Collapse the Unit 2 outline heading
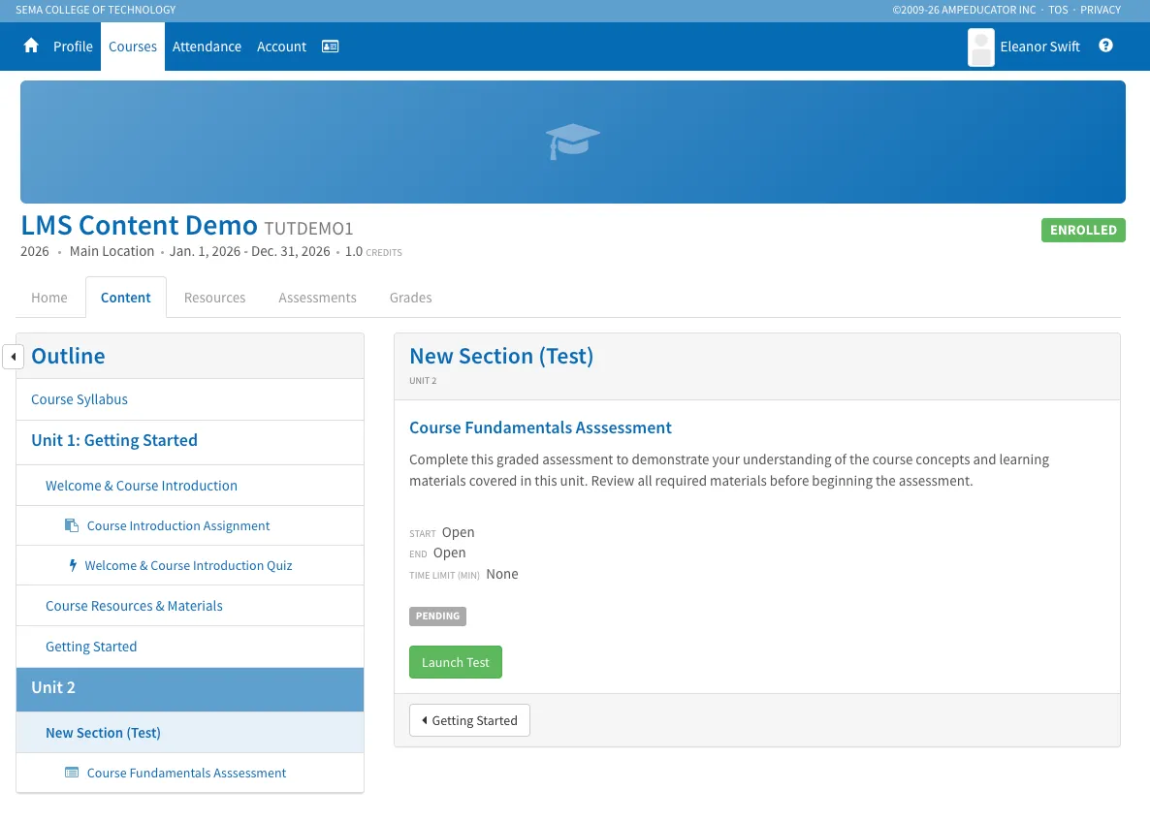Image resolution: width=1150 pixels, height=822 pixels. [190, 688]
